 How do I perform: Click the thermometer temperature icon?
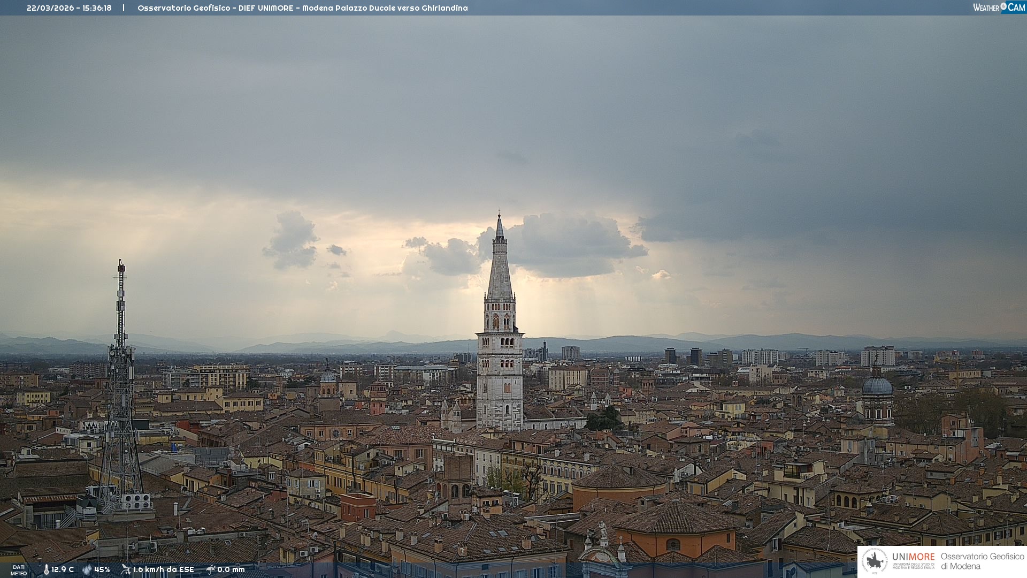click(46, 570)
